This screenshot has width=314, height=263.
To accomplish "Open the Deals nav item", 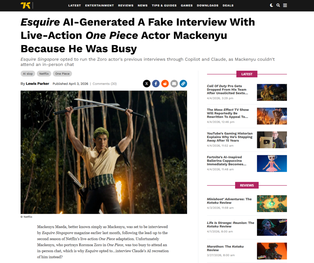I will click(228, 6).
